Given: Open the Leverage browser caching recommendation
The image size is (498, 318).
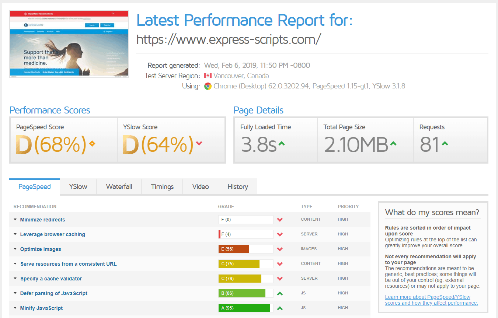Looking at the screenshot, I should pyautogui.click(x=53, y=234).
